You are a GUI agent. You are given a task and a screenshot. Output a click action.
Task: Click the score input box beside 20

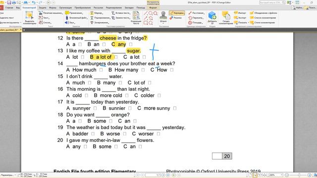(217, 156)
